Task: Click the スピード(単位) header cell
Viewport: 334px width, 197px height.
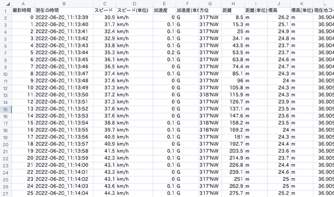Action: (x=135, y=10)
